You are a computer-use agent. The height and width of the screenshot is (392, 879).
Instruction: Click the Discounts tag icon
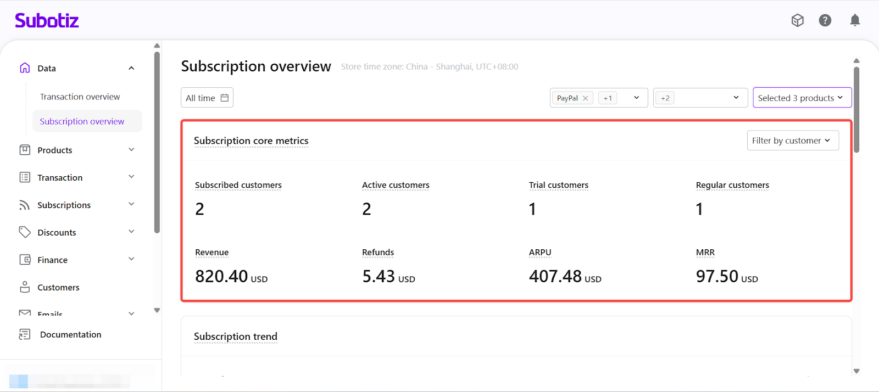(x=25, y=232)
